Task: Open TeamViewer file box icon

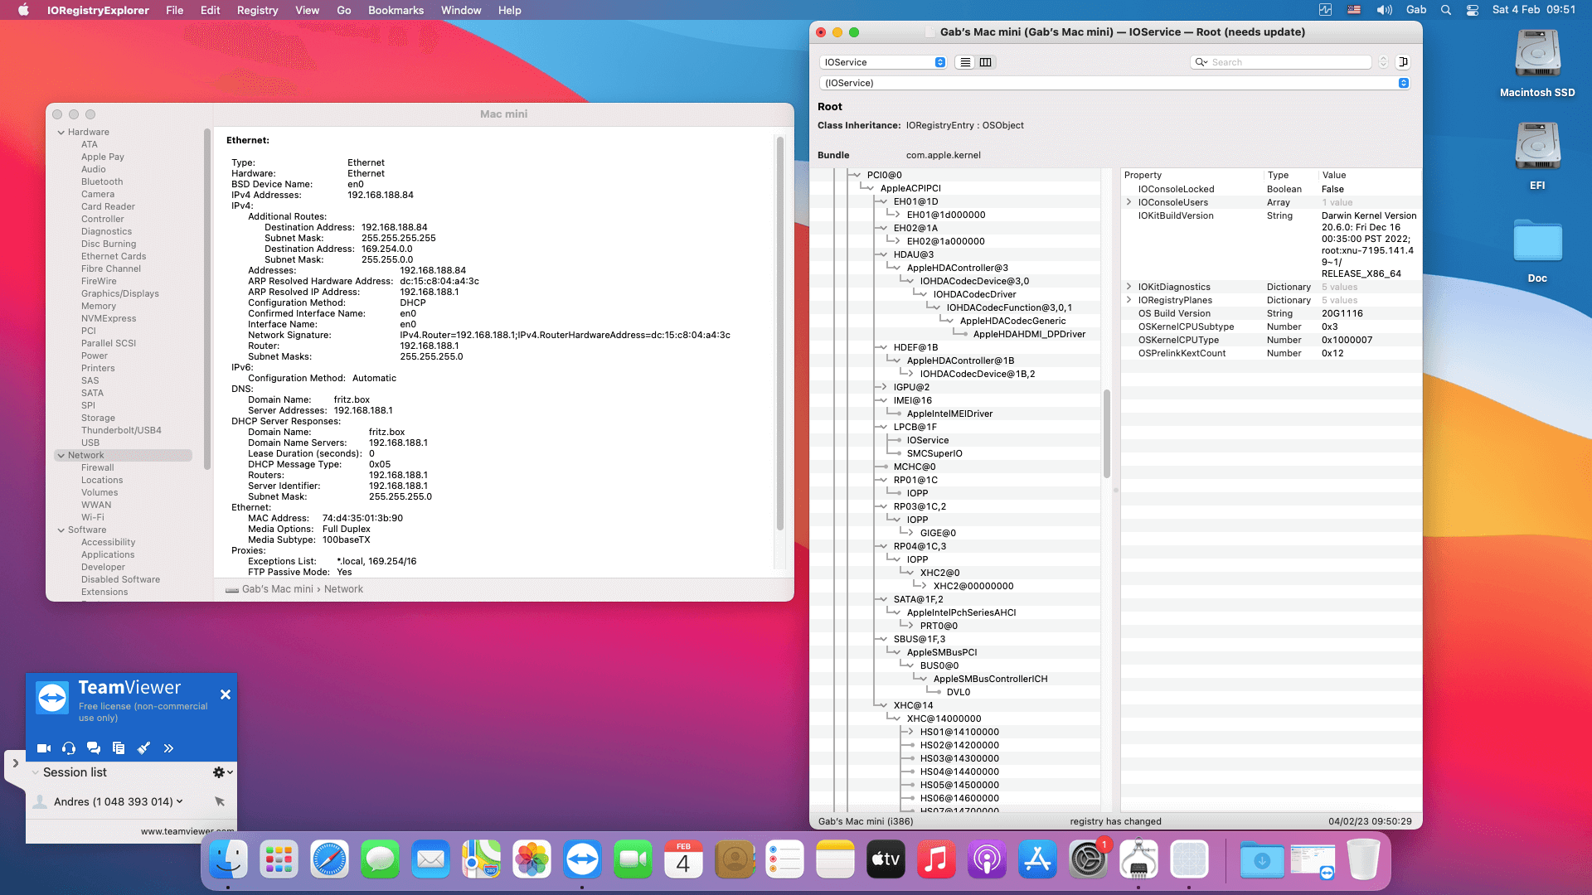Action: pyautogui.click(x=119, y=748)
